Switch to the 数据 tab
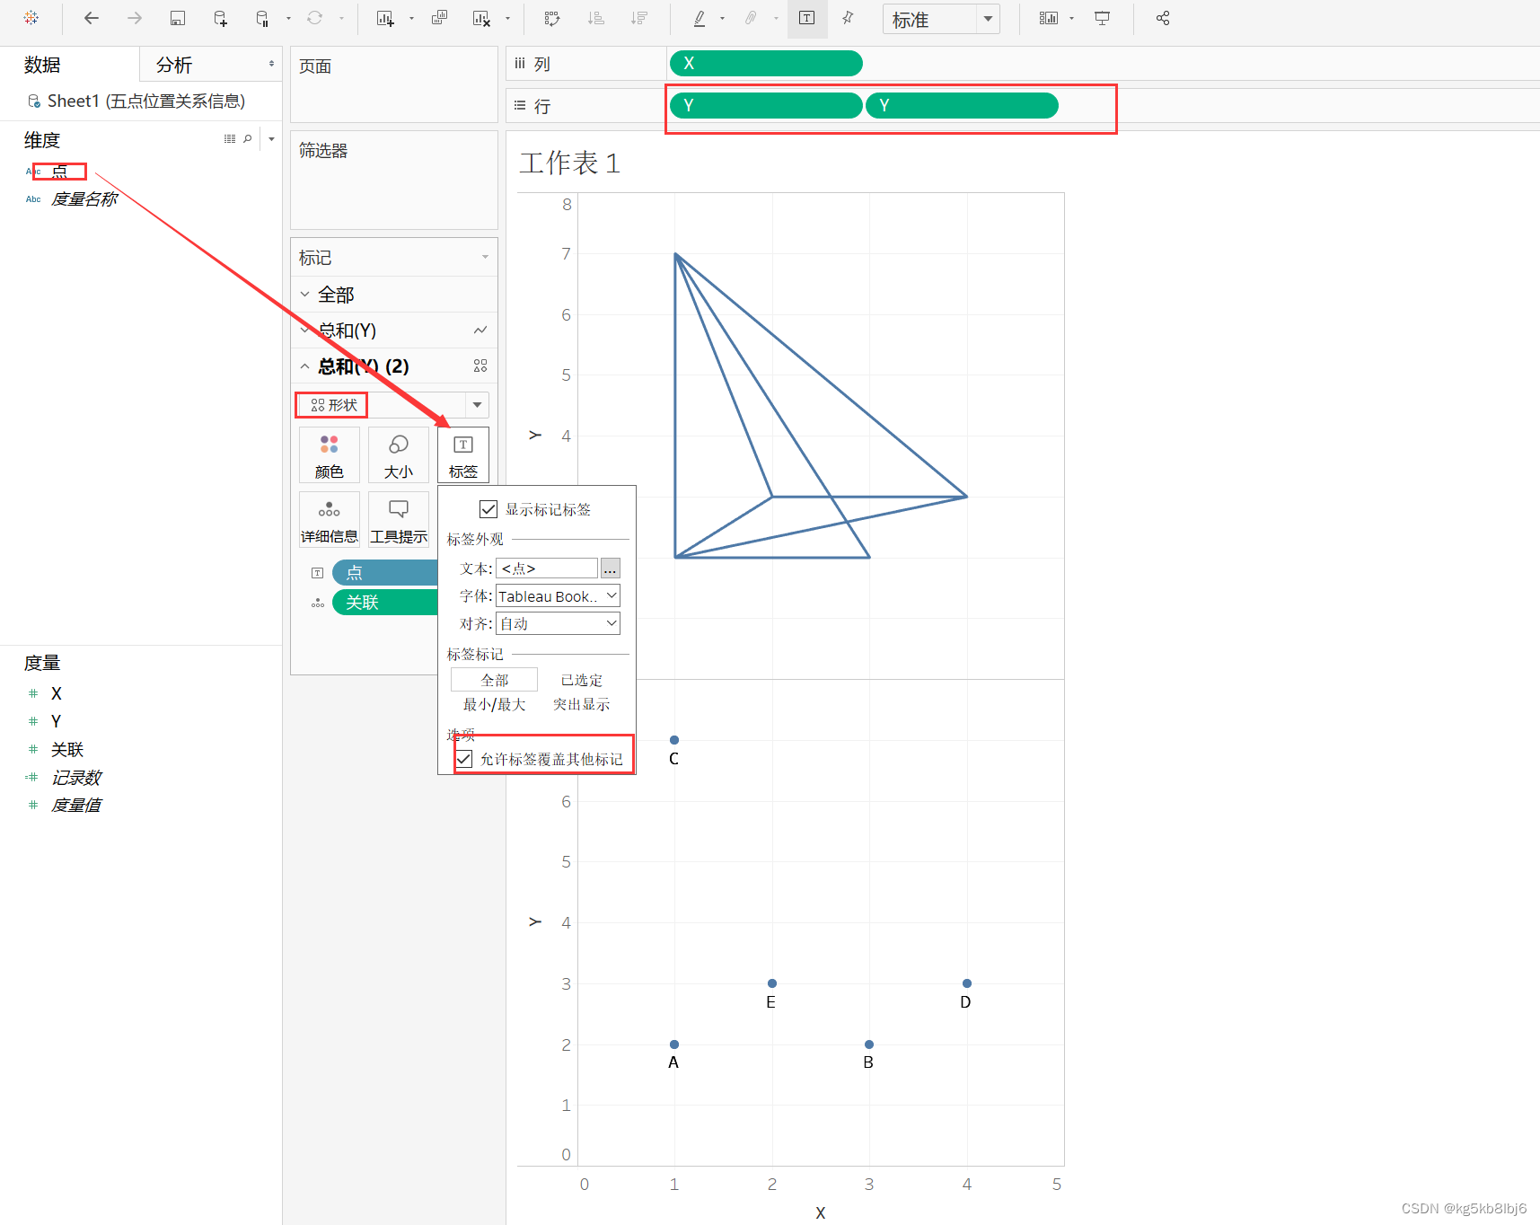Viewport: 1540px width, 1225px height. tap(42, 65)
